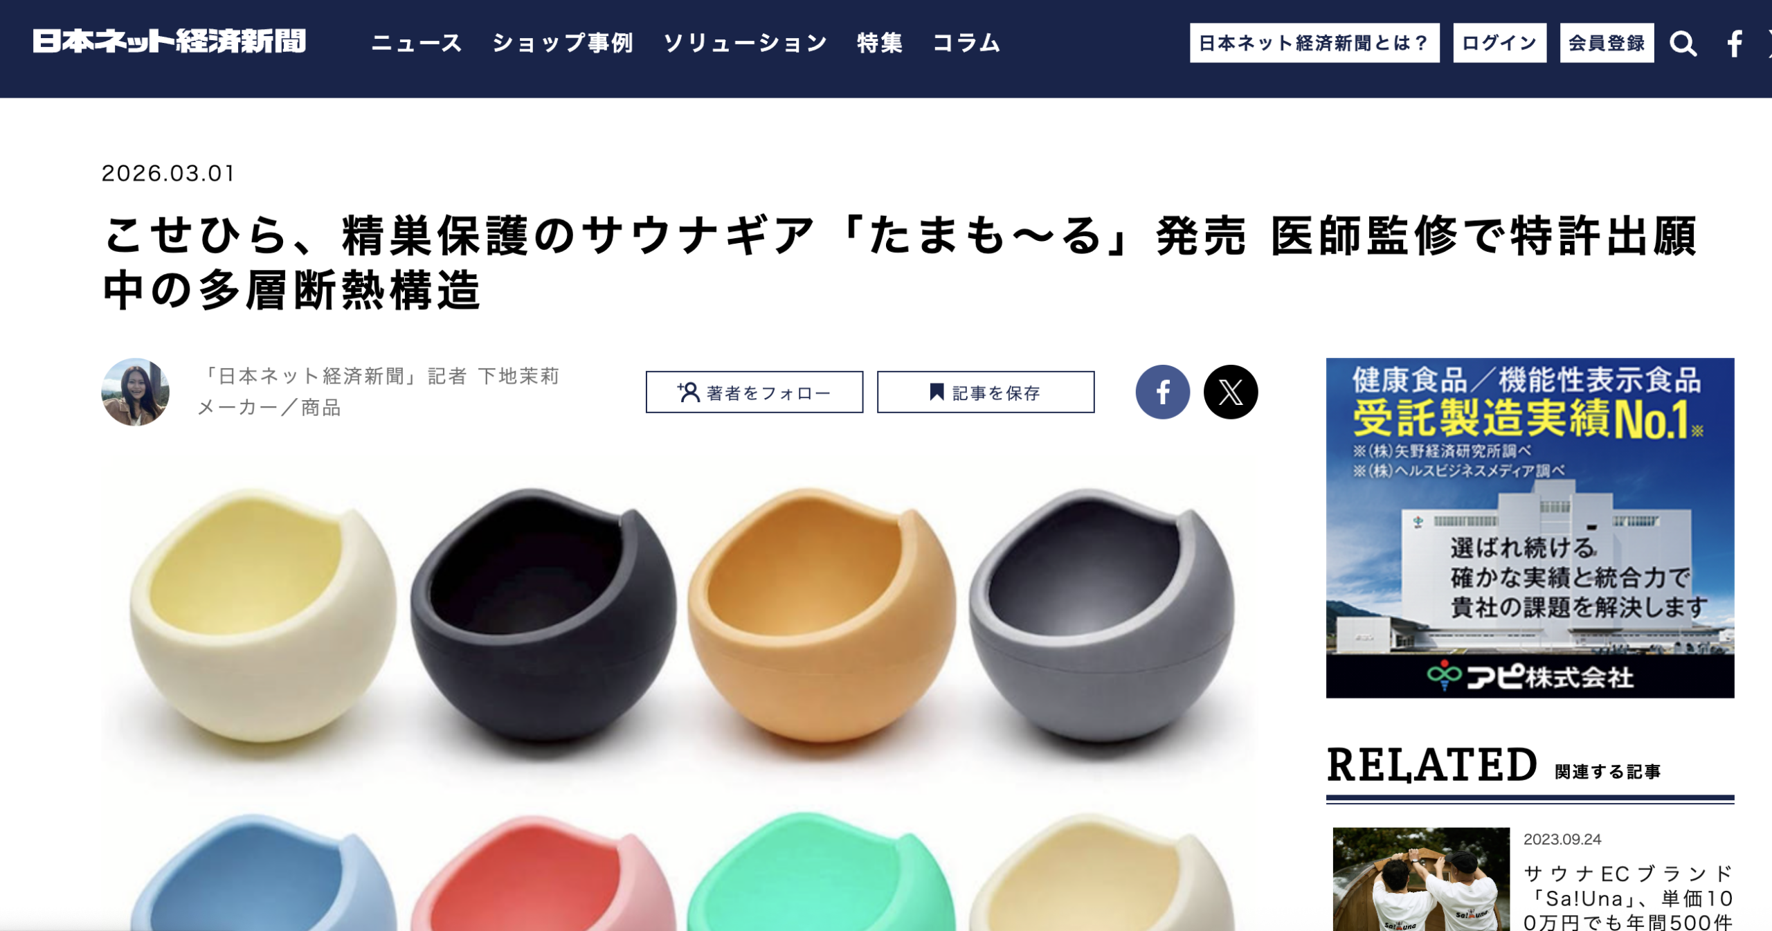Click the author's round profile photo
Screen dimensions: 1772x931
coord(136,392)
